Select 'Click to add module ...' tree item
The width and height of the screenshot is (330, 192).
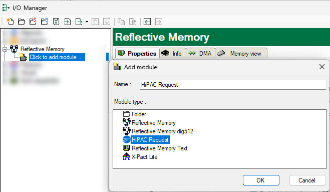(57, 57)
